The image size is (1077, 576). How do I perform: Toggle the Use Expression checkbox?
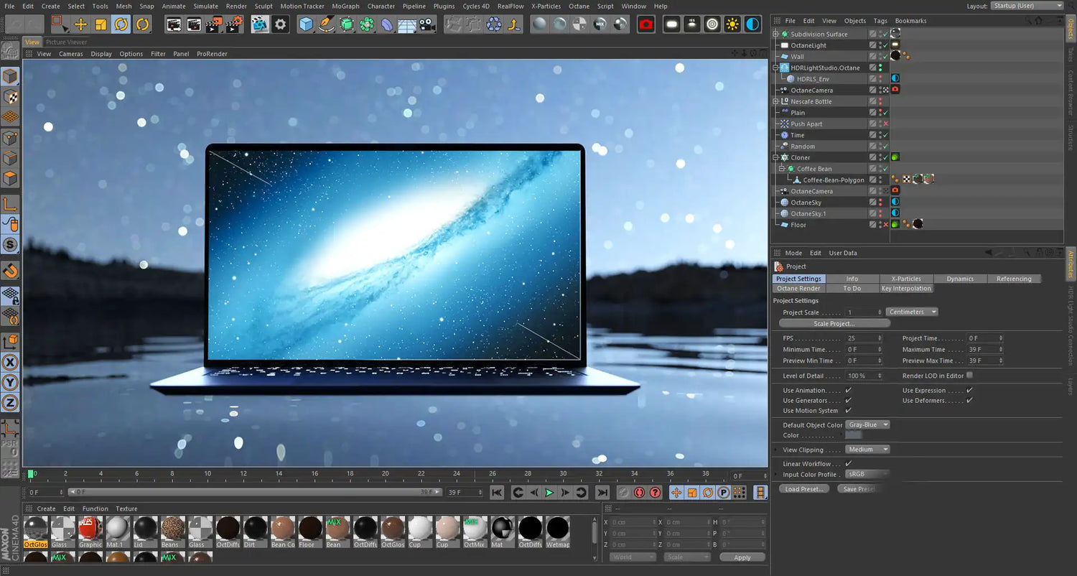tap(969, 391)
